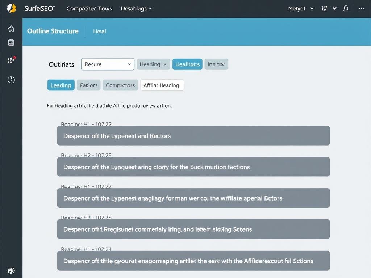The height and width of the screenshot is (278, 371).
Task: Expand the Heading dropdown
Action: tap(153, 64)
